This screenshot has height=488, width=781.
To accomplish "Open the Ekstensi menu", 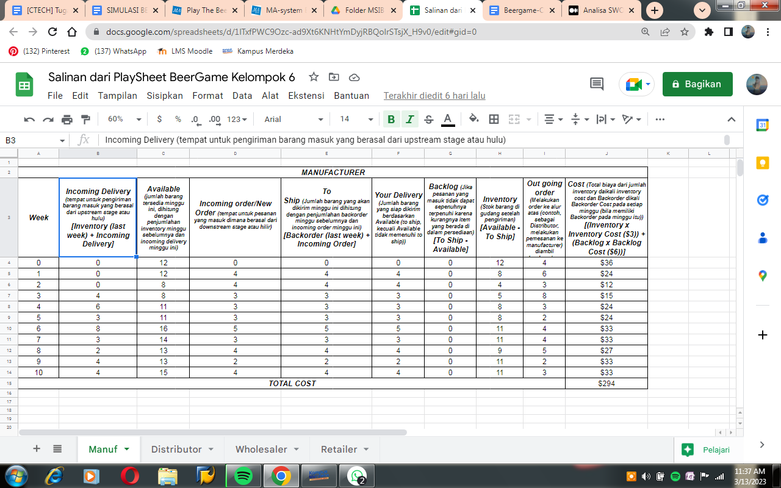I will click(x=306, y=95).
